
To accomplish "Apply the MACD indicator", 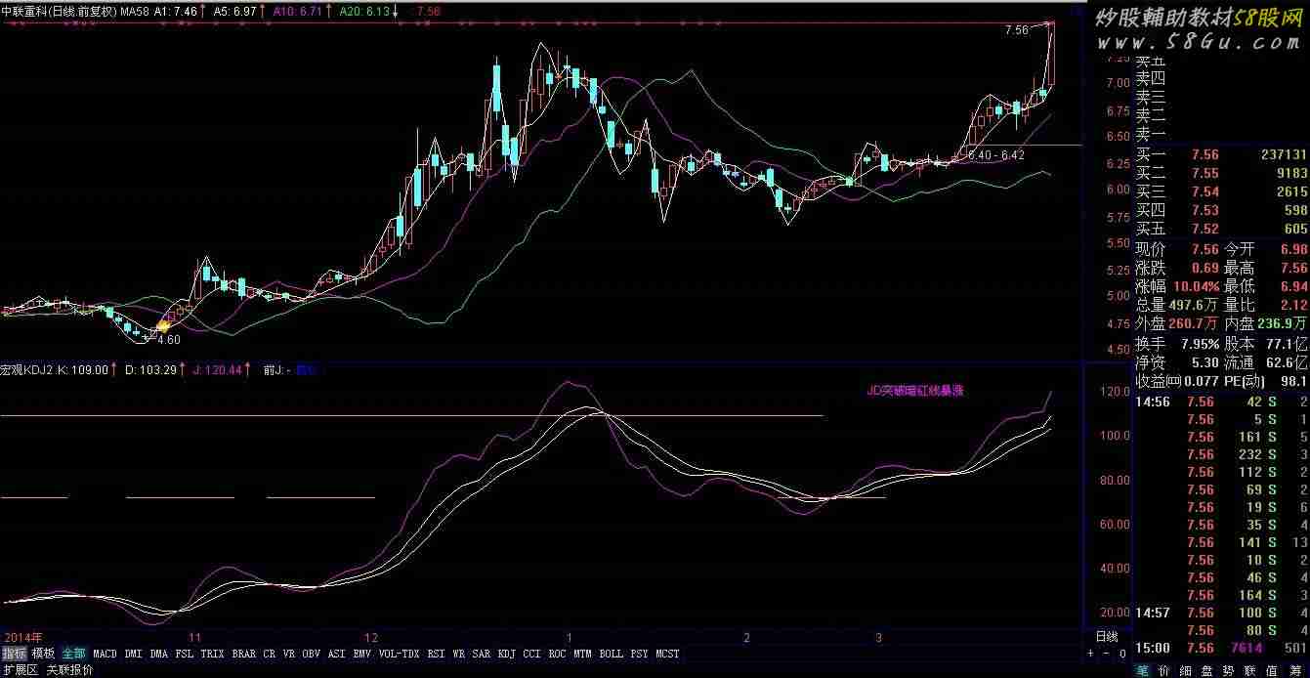I will click(106, 654).
